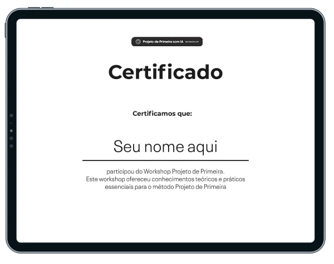Click the 'Seu nome aqui' name placeholder

pos(165,146)
